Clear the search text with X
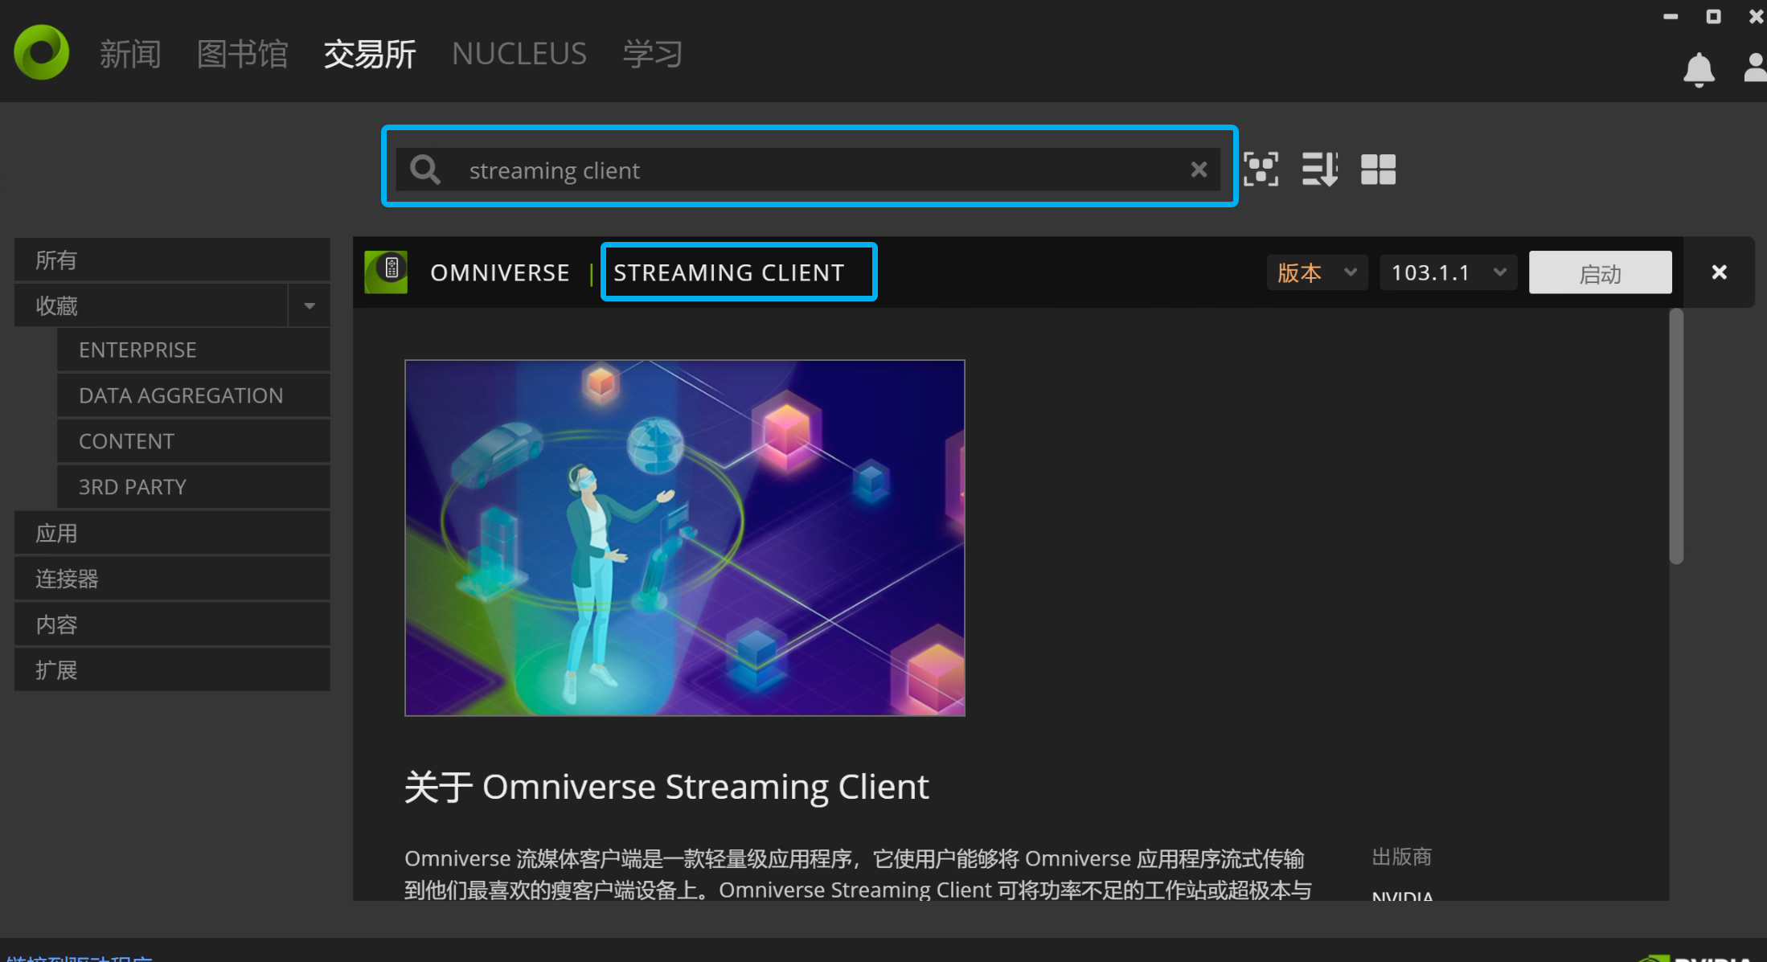Screen dimensions: 1767x962 tap(1199, 170)
